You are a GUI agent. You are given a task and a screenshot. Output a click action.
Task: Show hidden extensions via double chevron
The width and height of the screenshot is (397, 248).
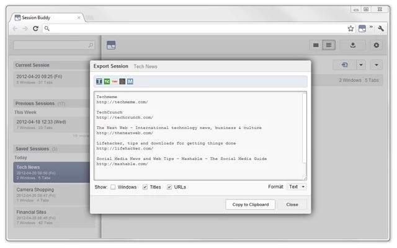[371, 27]
